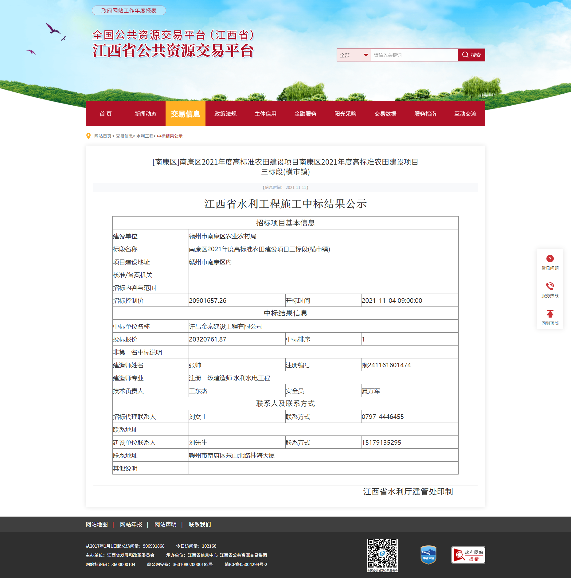This screenshot has height=578, width=571.
Task: Click the 中标结果公示 breadcrumb link
Action: tap(170, 136)
